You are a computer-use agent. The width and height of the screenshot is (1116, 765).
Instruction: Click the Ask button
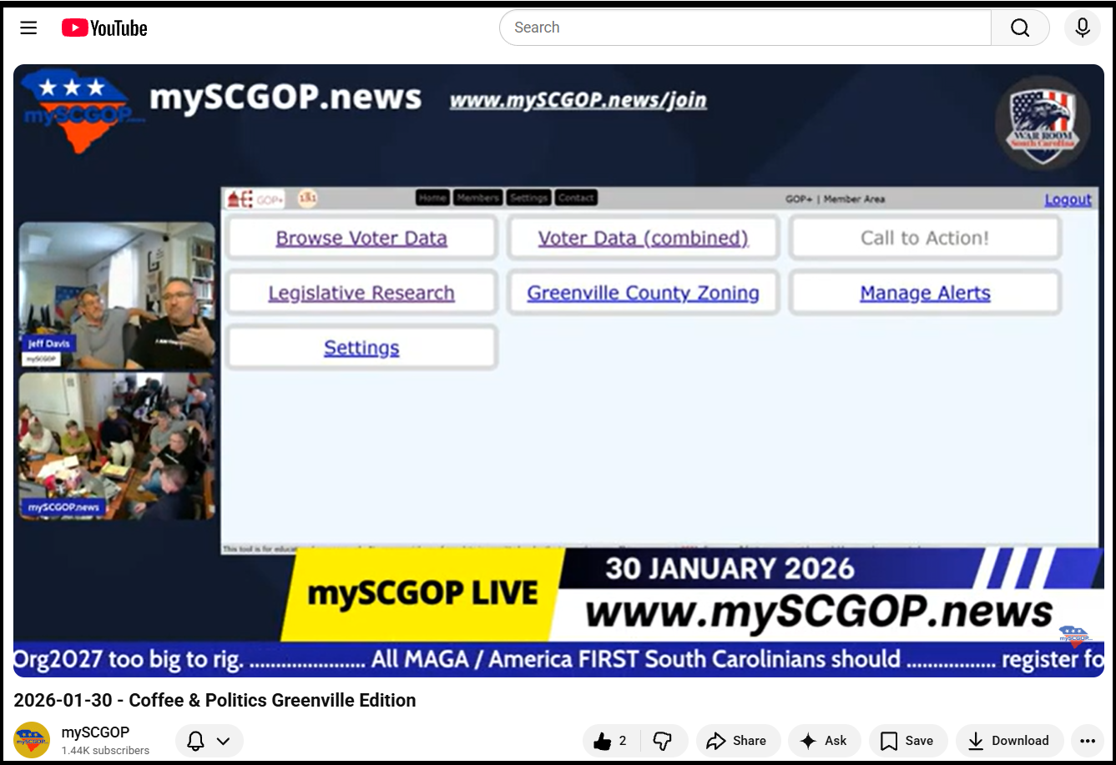click(823, 741)
